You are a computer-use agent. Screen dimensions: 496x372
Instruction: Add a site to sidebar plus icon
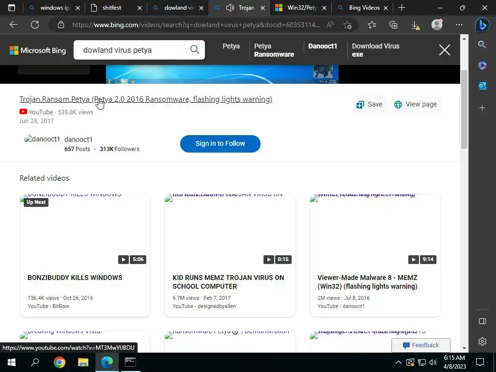(482, 108)
